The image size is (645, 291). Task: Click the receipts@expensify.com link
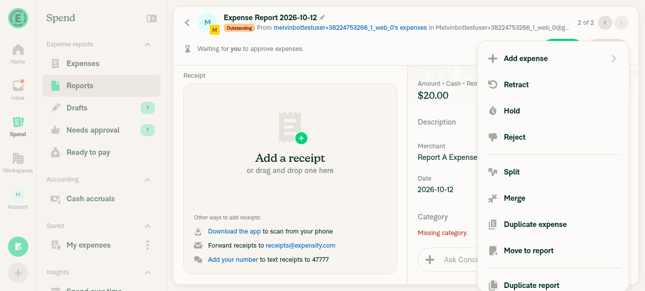(x=300, y=246)
